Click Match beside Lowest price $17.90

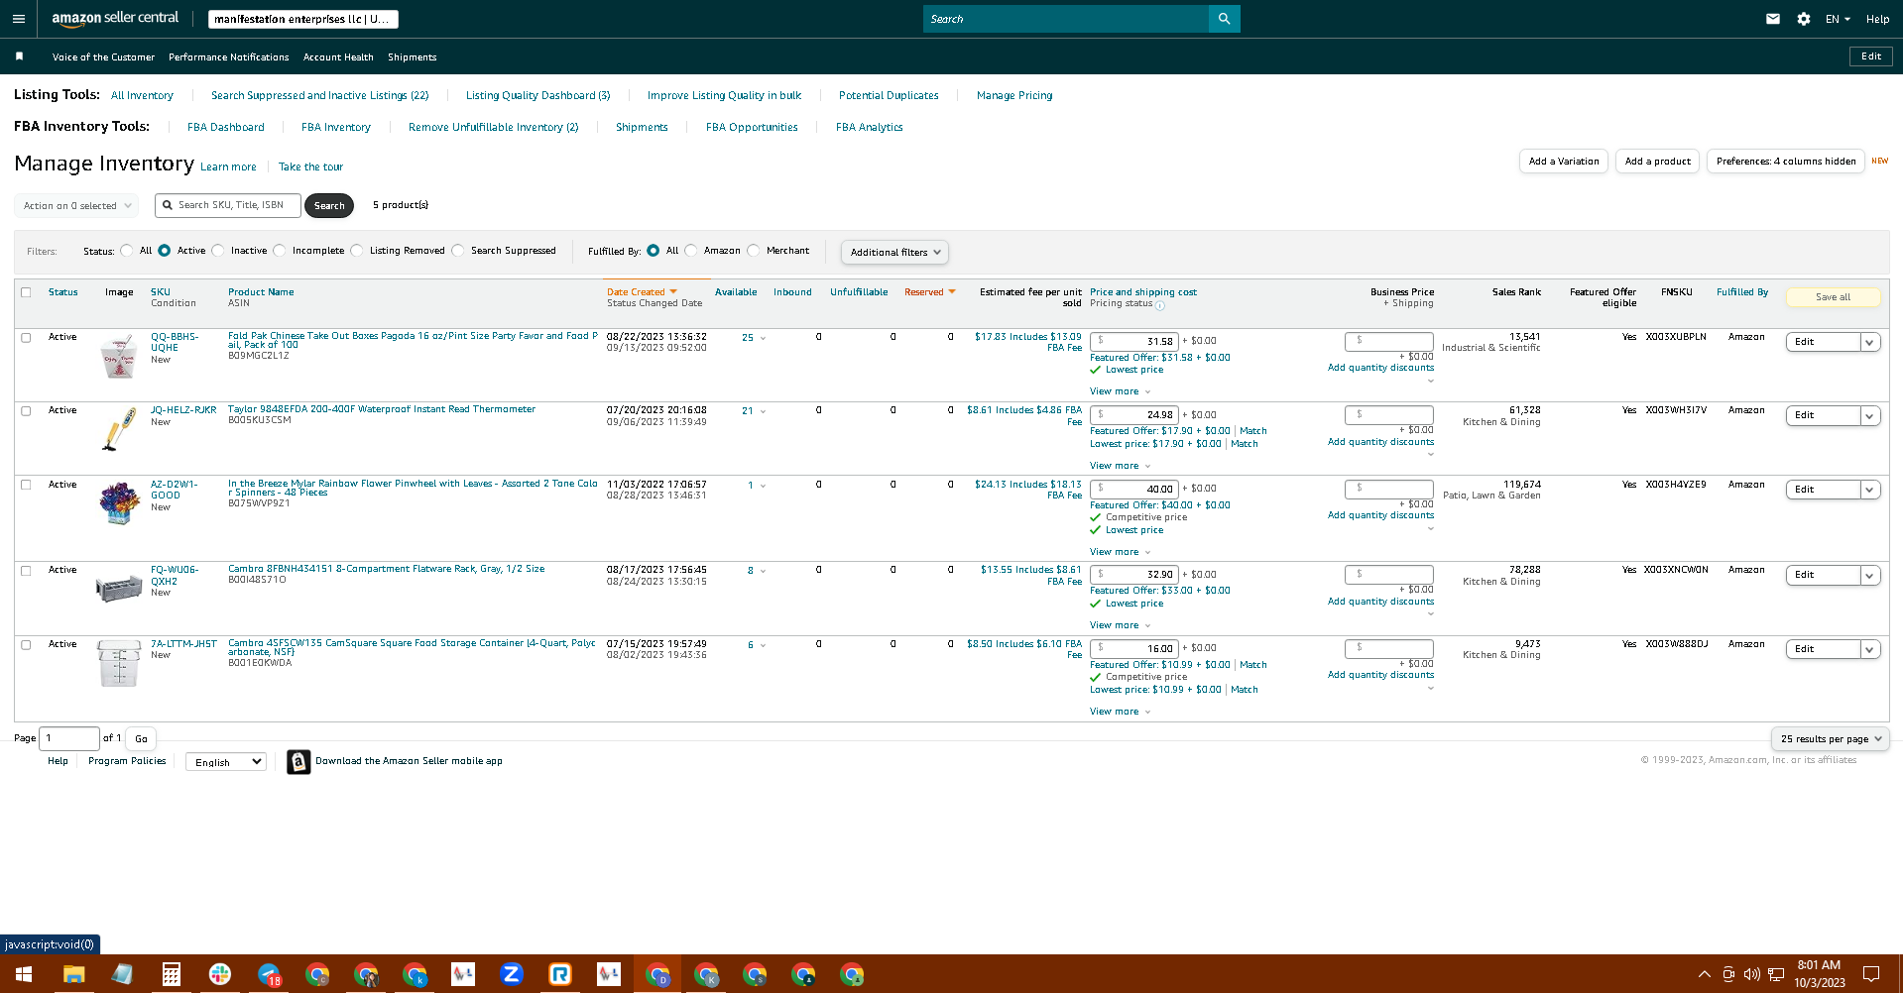point(1245,444)
